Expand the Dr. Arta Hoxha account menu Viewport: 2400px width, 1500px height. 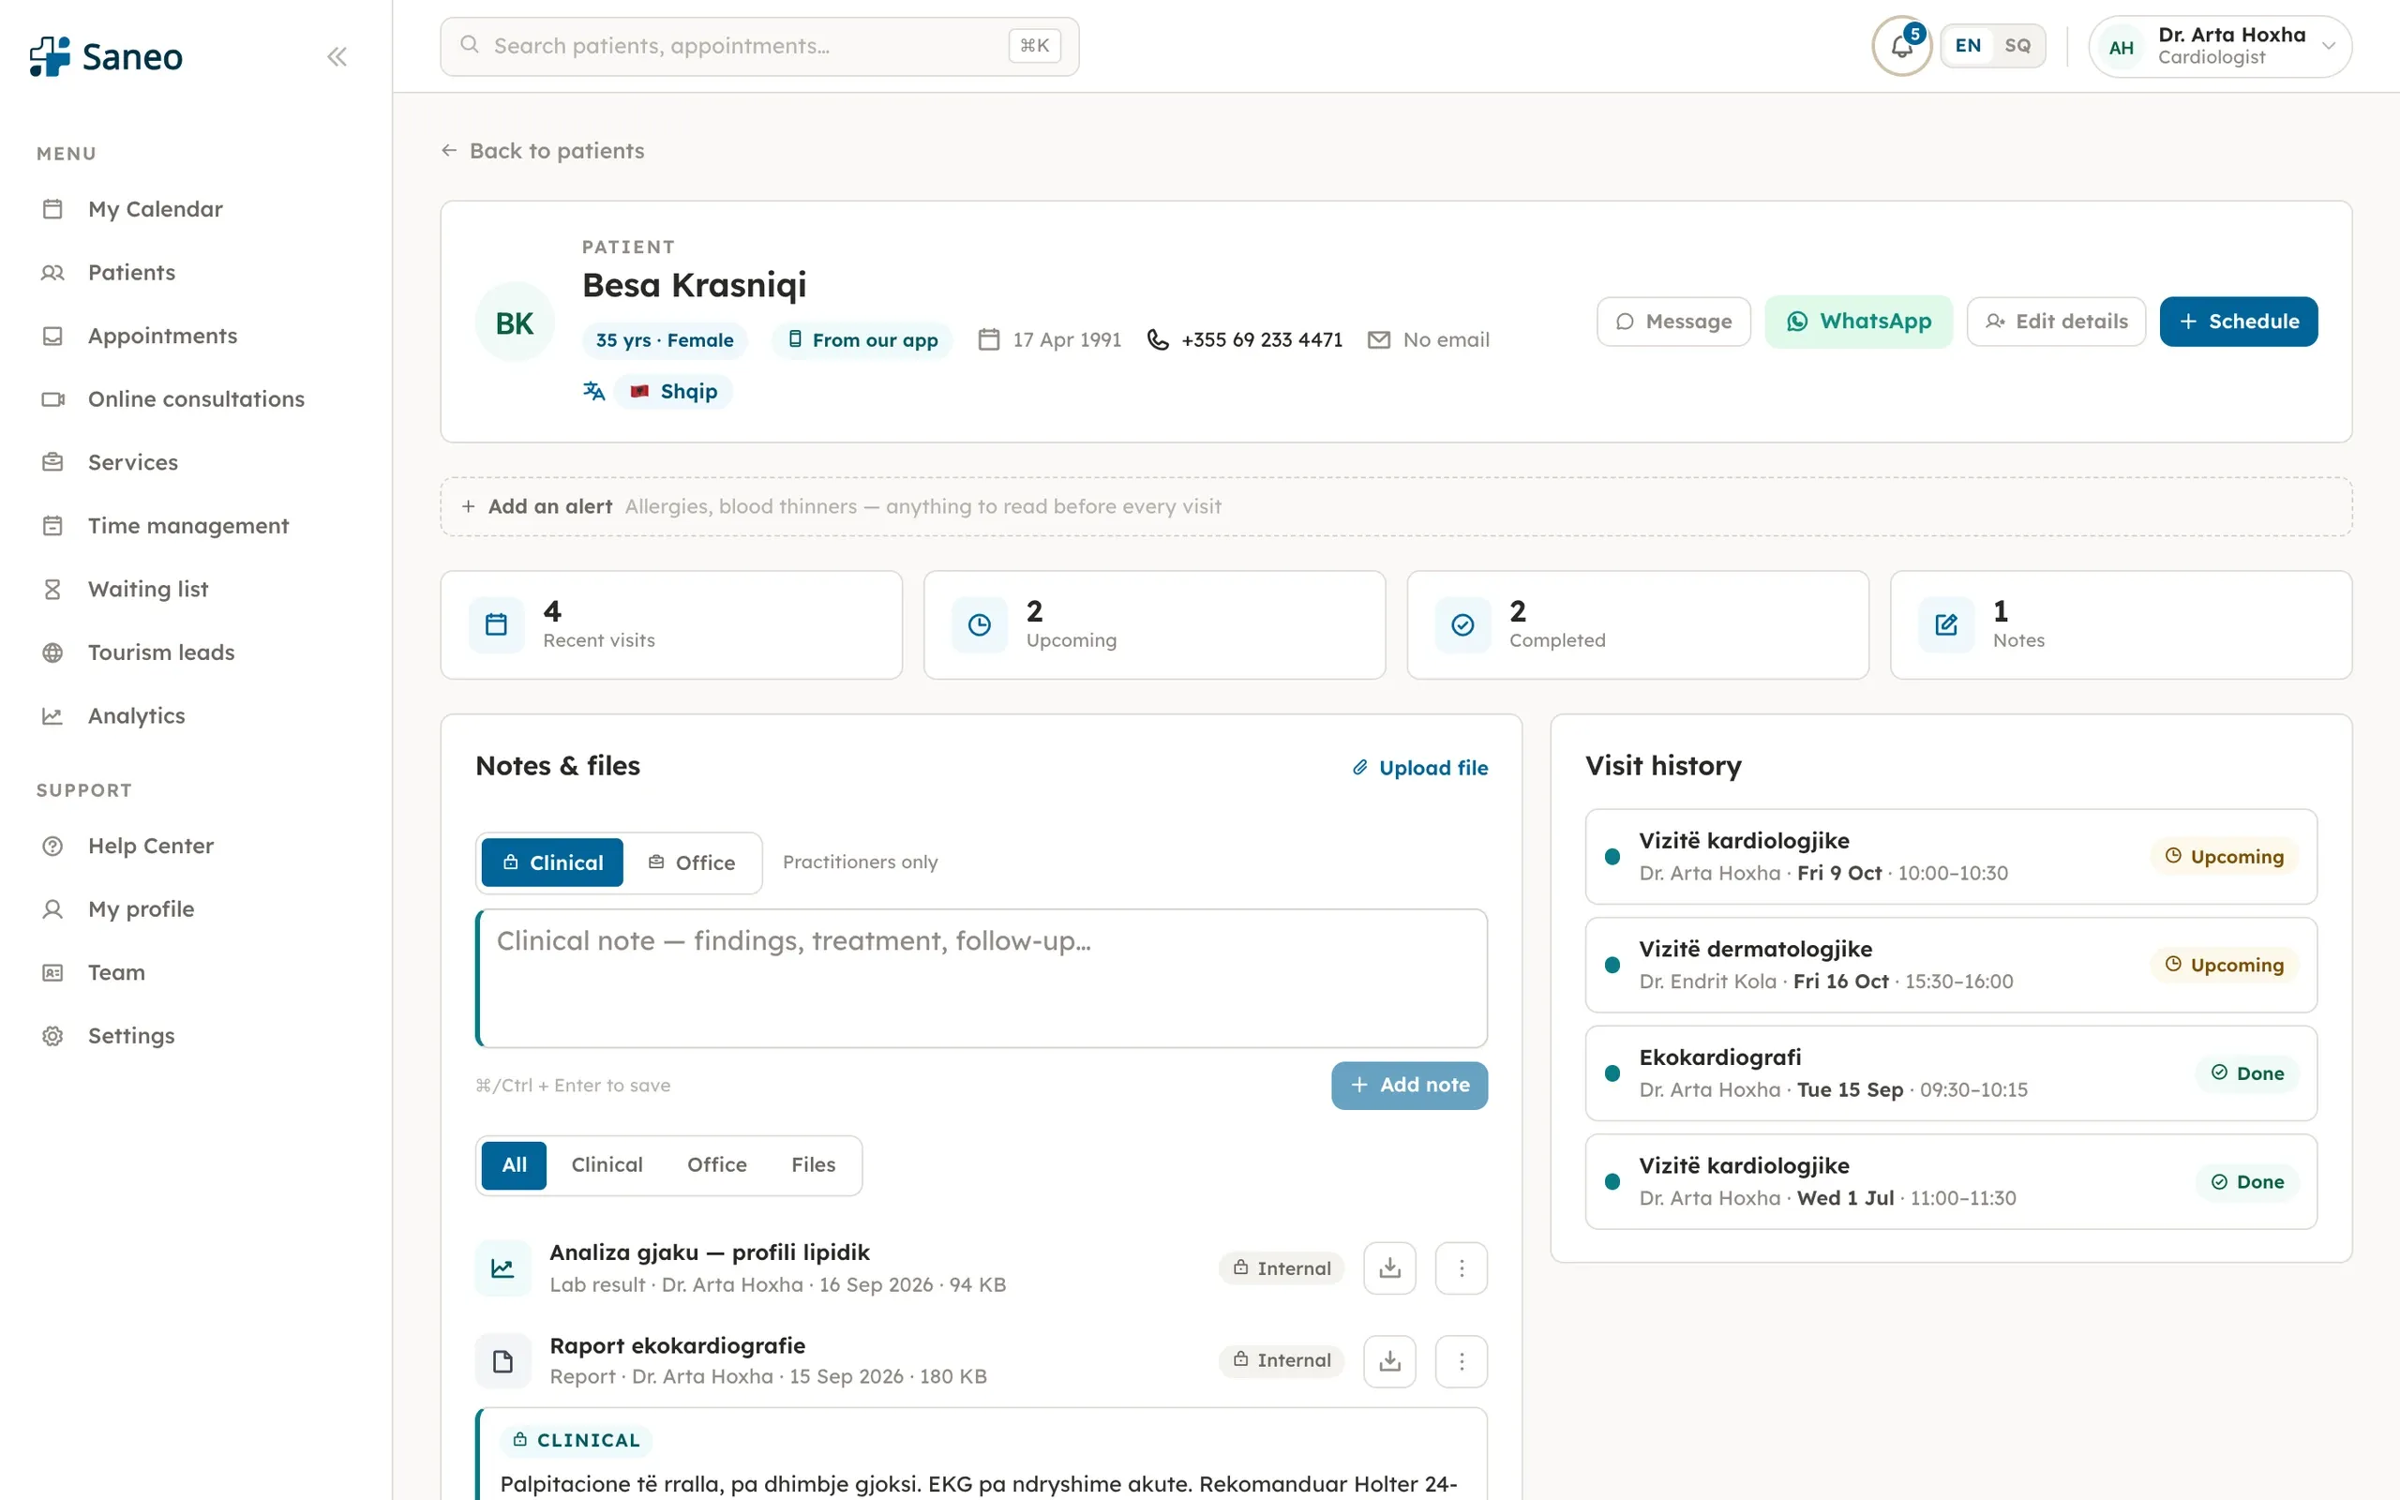(2219, 46)
